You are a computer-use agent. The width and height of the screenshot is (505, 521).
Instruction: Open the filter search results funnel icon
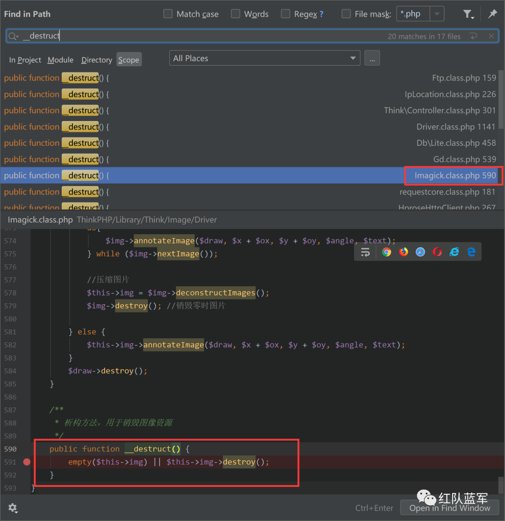point(468,14)
